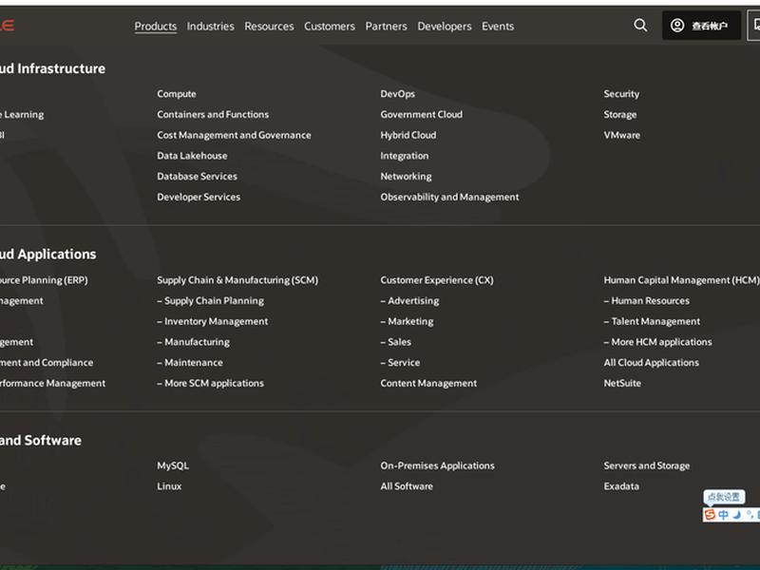
Task: Go to Database Services
Action: (198, 177)
